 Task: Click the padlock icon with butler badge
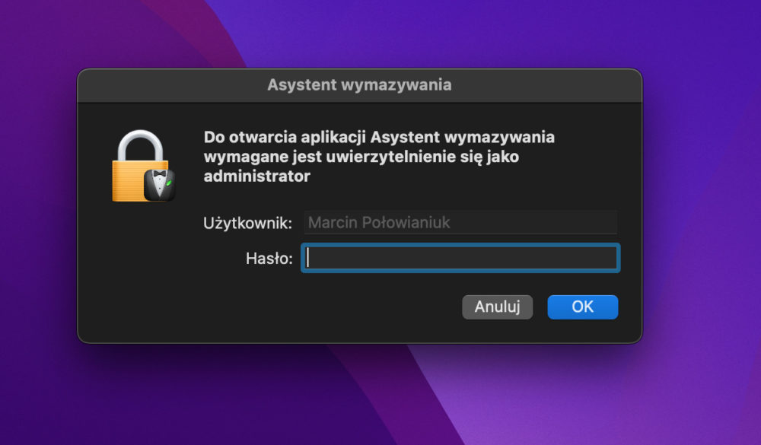143,166
